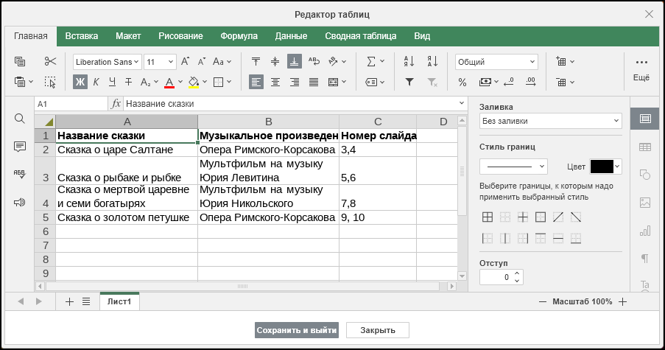Image resolution: width=665 pixels, height=350 pixels.
Task: Open the Без заливки fill dropdown
Action: pyautogui.click(x=551, y=121)
